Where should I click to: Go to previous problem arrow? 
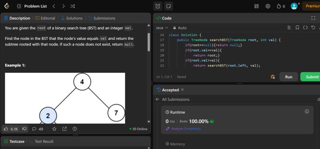point(54,6)
